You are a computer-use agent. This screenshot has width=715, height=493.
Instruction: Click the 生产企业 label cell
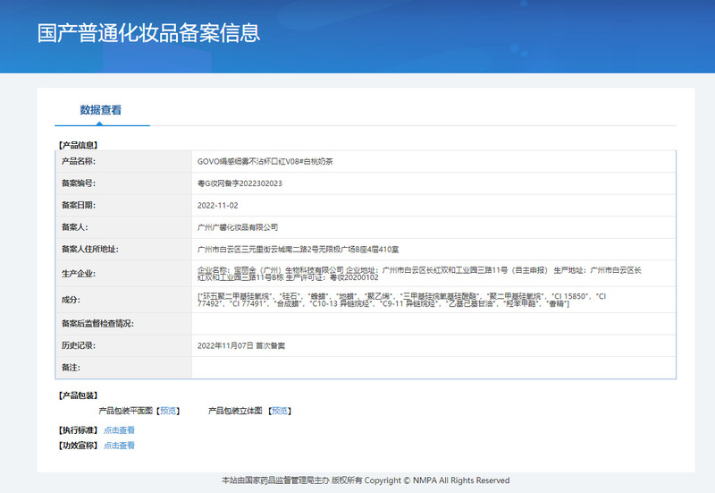pyautogui.click(x=123, y=274)
